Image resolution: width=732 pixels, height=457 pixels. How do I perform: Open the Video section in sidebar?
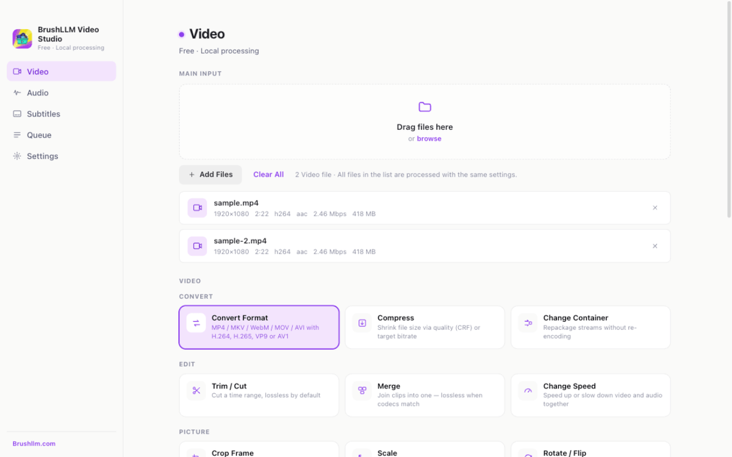click(x=61, y=71)
